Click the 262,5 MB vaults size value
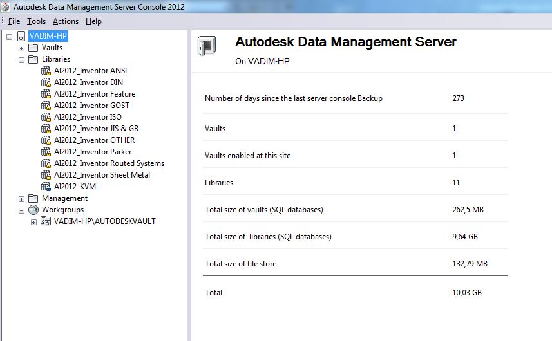 coord(468,210)
